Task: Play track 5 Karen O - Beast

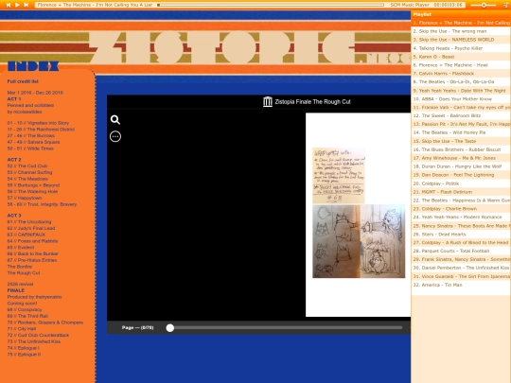Action: [x=461, y=57]
